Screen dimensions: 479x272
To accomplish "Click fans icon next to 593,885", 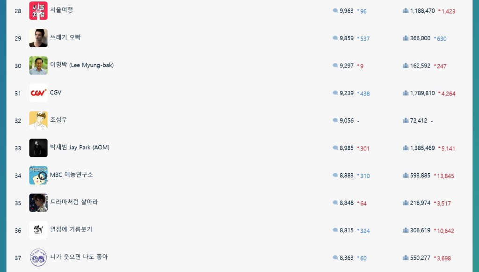I will pos(406,176).
